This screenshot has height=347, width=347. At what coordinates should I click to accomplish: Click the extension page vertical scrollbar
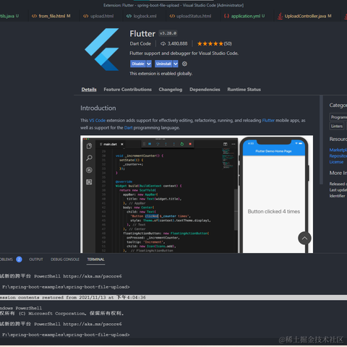pos(321,140)
